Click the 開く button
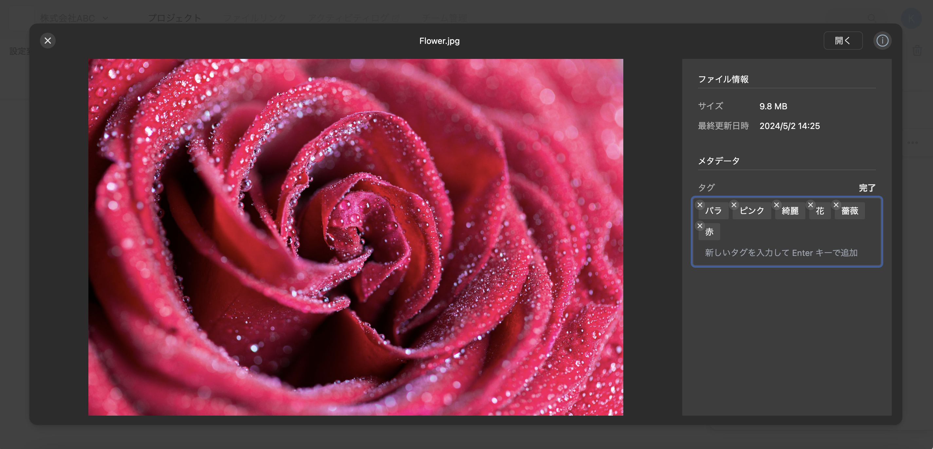Image resolution: width=933 pixels, height=449 pixels. pos(843,41)
